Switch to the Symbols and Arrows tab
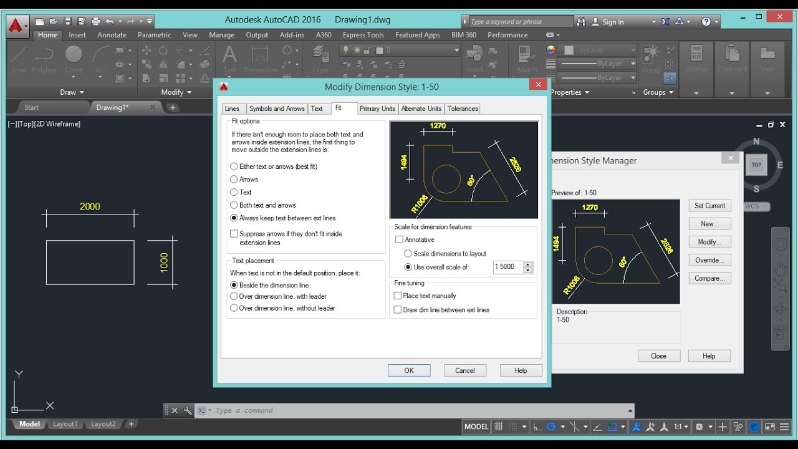This screenshot has width=798, height=449. [277, 109]
